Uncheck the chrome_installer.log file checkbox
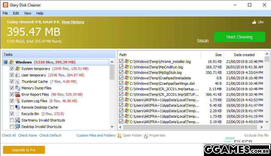 (121, 61)
